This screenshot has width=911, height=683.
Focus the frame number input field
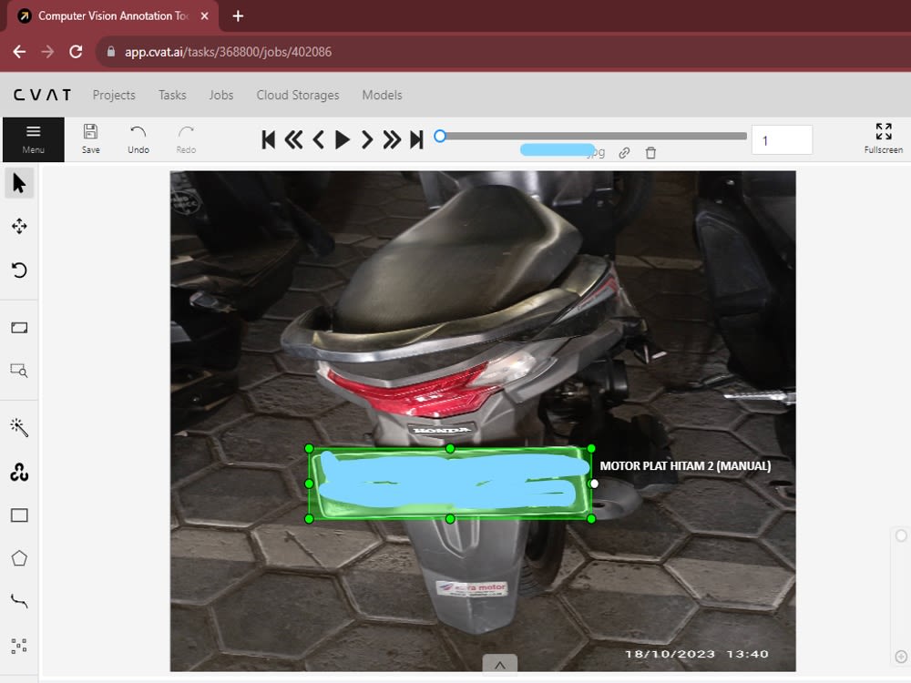point(782,140)
